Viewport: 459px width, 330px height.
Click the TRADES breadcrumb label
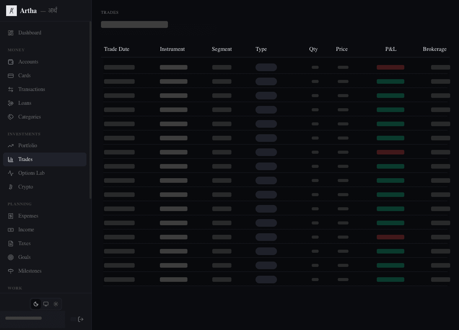click(x=110, y=13)
